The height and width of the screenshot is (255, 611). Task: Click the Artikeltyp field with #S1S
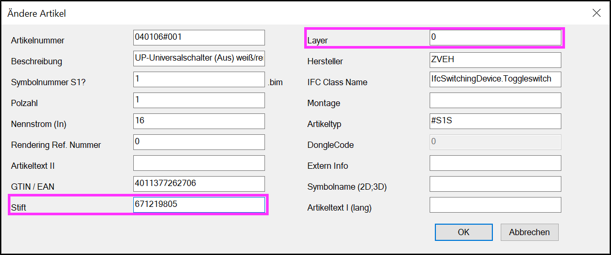click(x=495, y=121)
